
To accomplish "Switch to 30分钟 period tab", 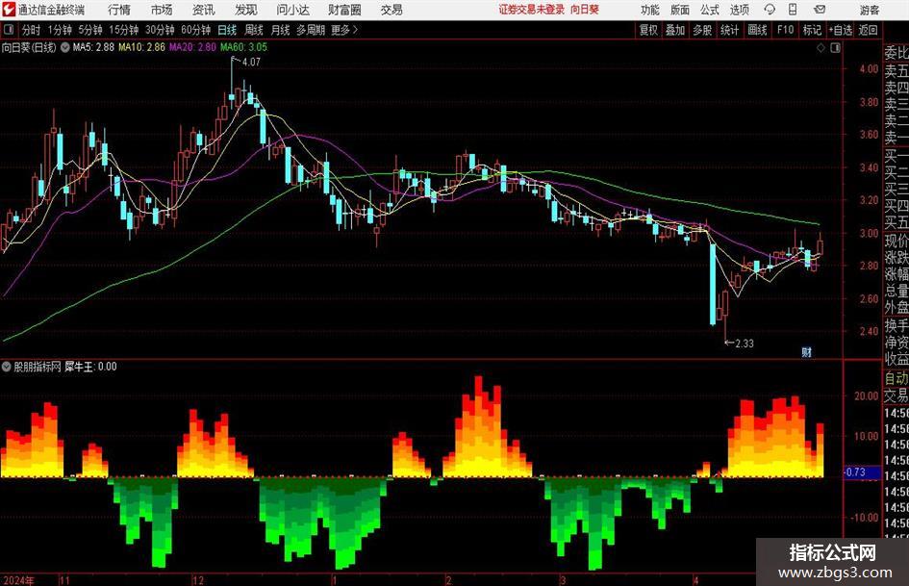I will tap(160, 30).
